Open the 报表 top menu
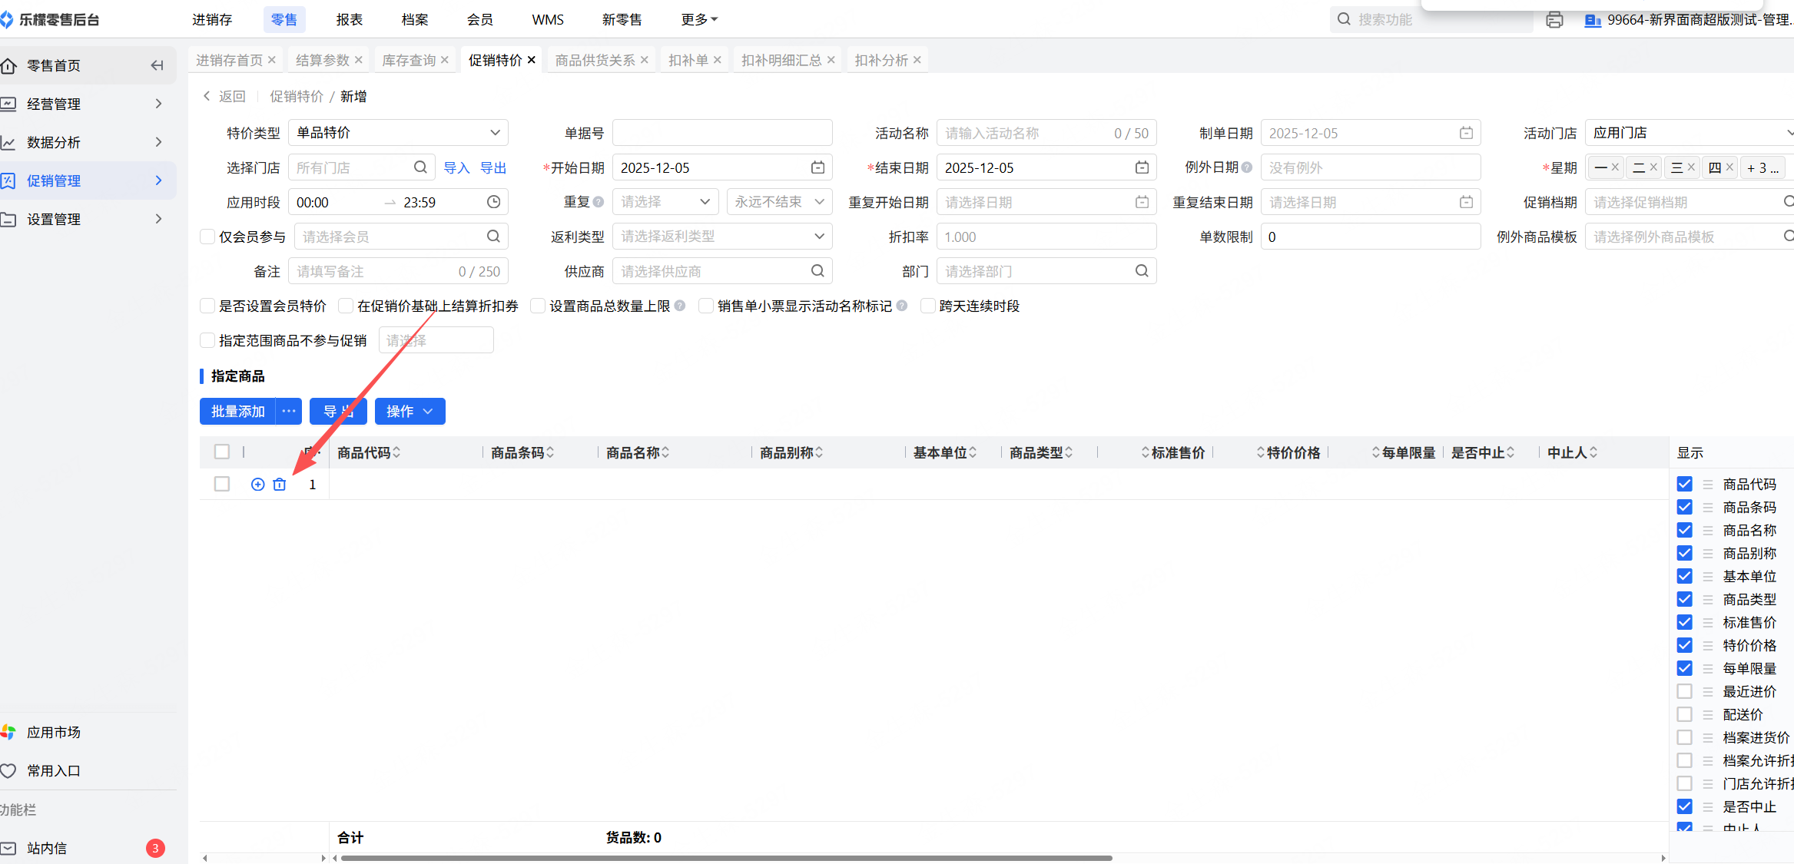 point(349,20)
